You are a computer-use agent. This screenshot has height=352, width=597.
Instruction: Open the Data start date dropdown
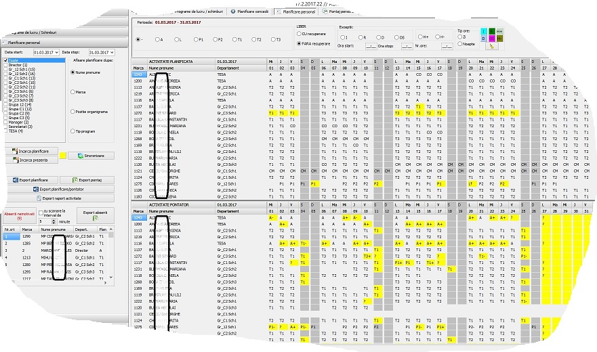point(57,53)
